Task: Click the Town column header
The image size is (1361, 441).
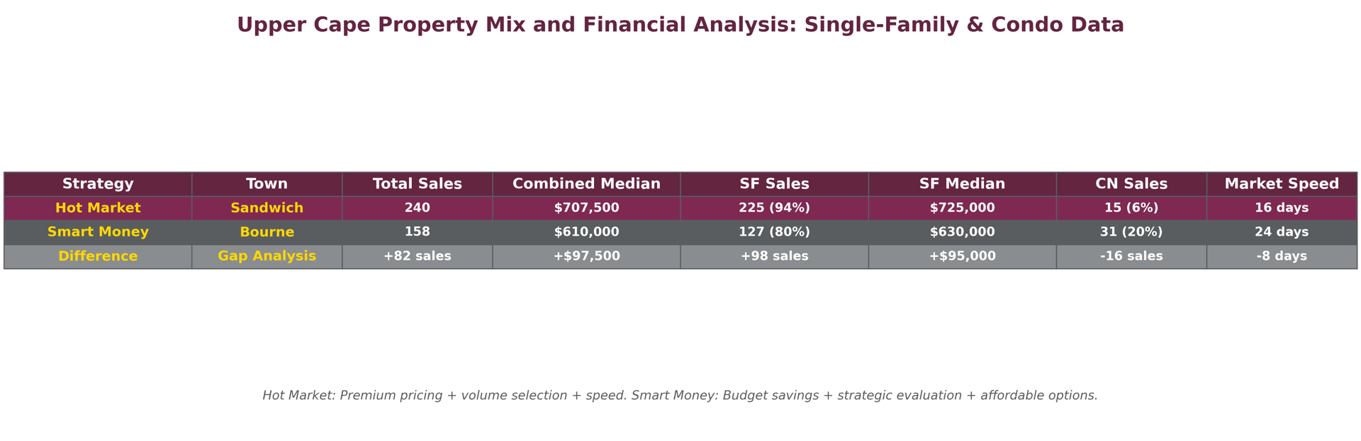Action: (x=267, y=184)
